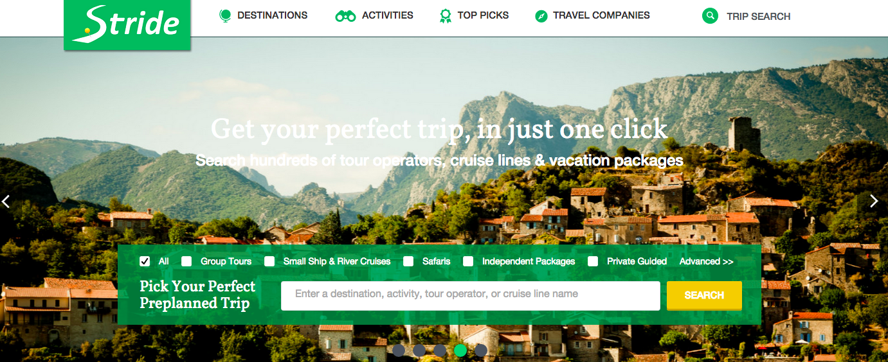Select the Independent Packages checkbox
The height and width of the screenshot is (362, 888).
click(468, 261)
